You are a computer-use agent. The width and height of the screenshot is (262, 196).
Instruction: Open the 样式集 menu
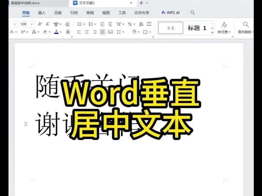(224, 28)
